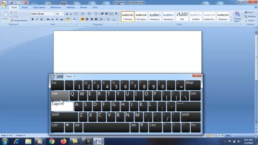The width and height of the screenshot is (258, 145).
Task: Open the font size dropdown
Action: click(63, 14)
